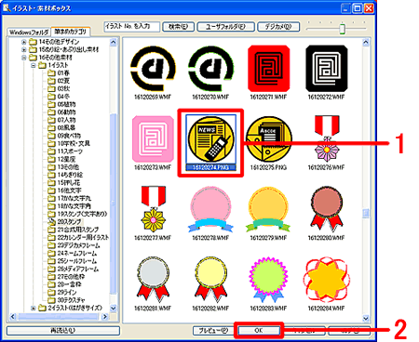
Task: Open the 21合成用スタンプ folder
Action: pos(74,230)
